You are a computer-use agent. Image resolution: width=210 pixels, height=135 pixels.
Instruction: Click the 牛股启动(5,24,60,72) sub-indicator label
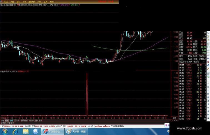8,72
